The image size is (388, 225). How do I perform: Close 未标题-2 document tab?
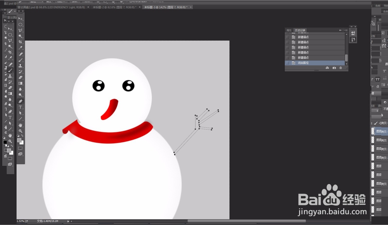click(139, 7)
